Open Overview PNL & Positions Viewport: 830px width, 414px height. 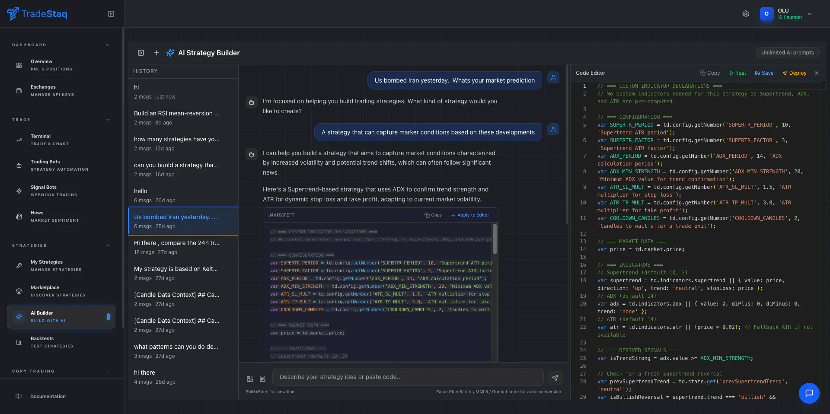(61, 65)
